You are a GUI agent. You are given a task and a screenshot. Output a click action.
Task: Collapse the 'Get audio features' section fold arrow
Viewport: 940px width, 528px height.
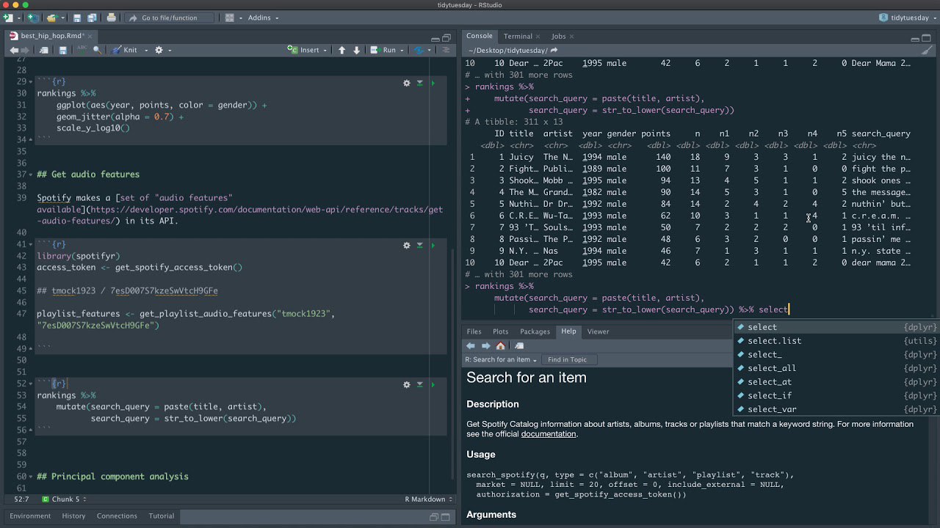30,175
